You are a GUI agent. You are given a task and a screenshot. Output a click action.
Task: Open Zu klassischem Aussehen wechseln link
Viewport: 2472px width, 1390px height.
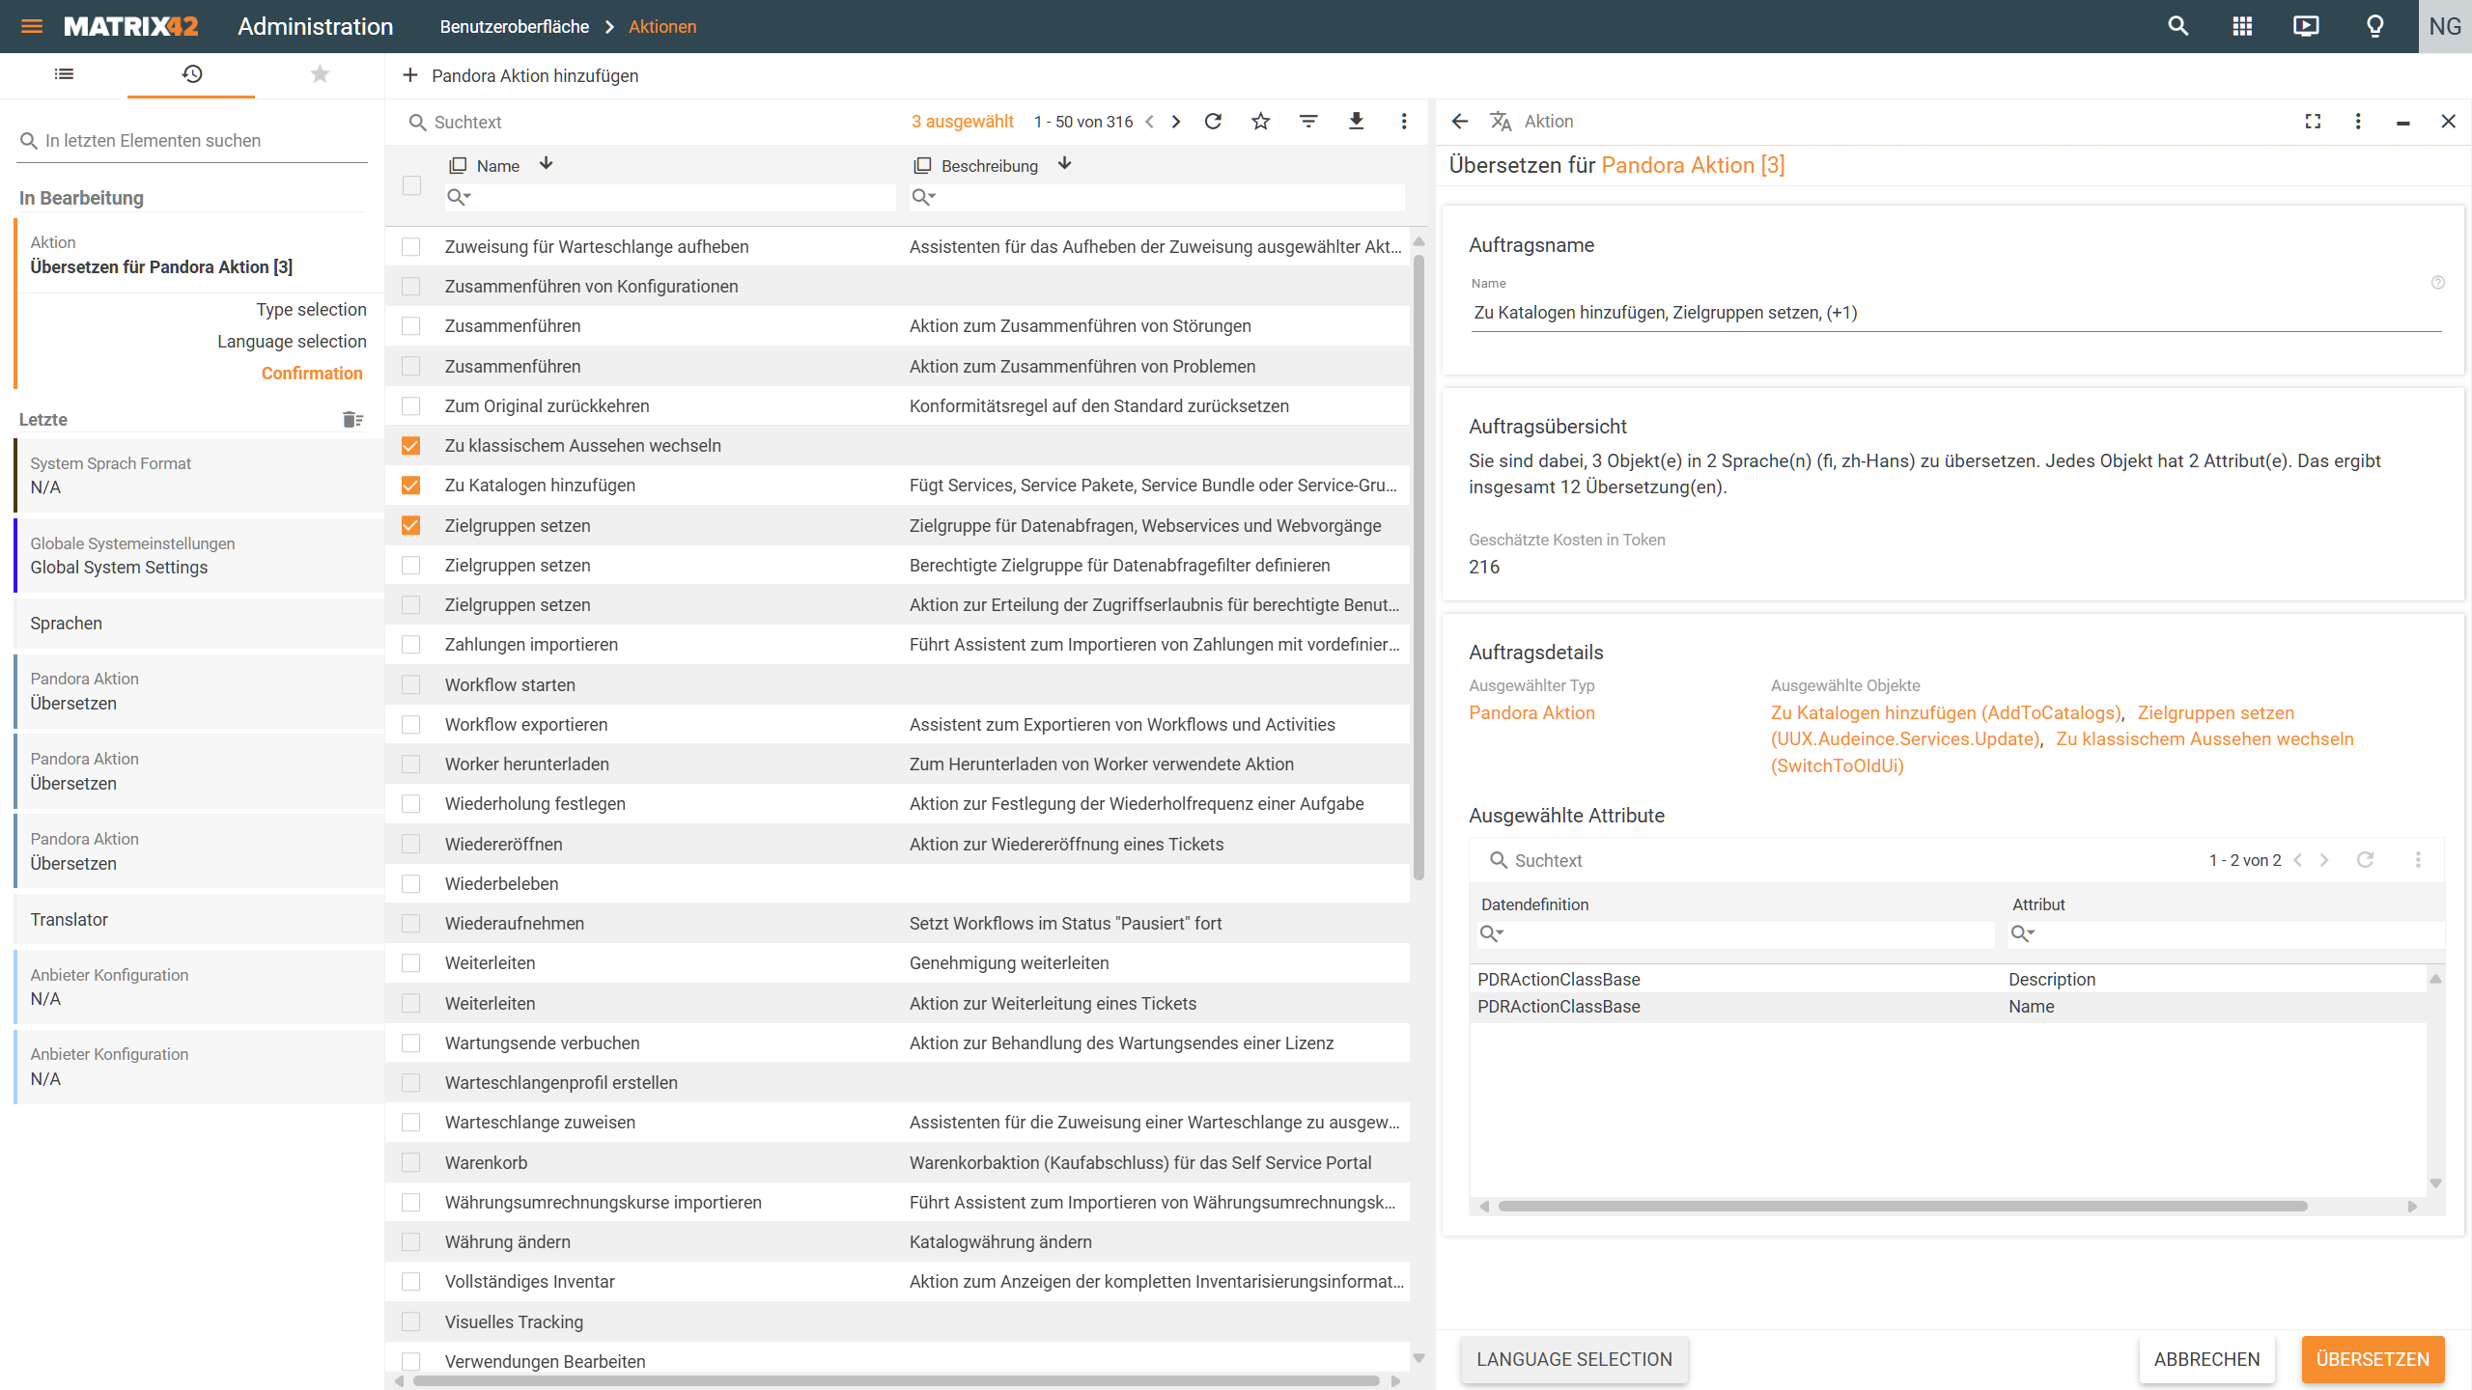point(2205,739)
